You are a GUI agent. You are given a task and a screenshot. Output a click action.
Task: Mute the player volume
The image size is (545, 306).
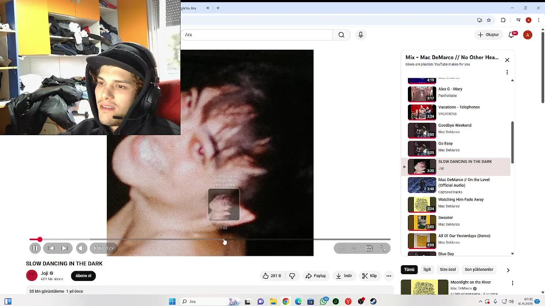tap(82, 248)
